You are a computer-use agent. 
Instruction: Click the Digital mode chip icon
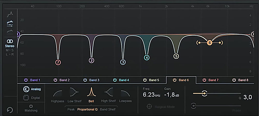(26, 98)
